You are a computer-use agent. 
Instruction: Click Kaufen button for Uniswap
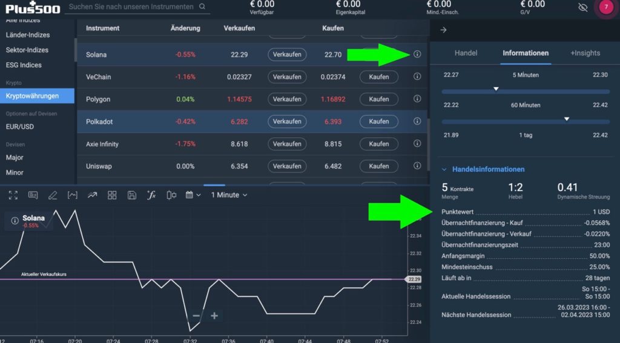pyautogui.click(x=379, y=166)
